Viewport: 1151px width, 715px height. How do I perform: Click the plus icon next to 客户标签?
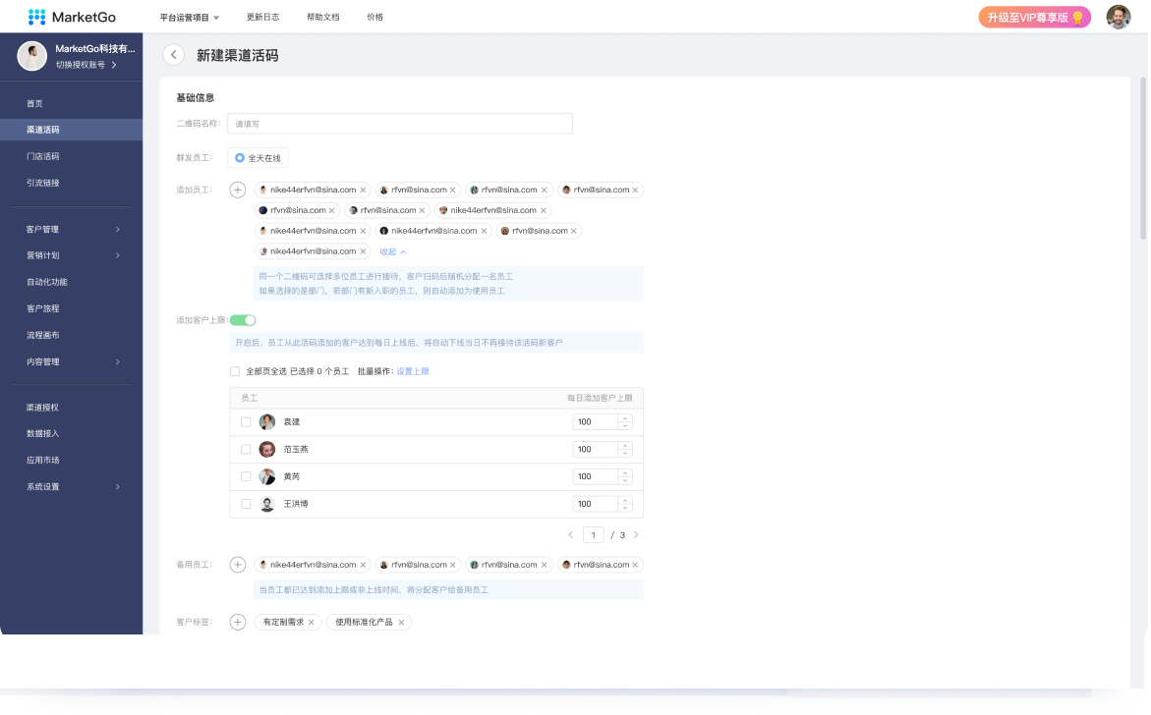[237, 622]
